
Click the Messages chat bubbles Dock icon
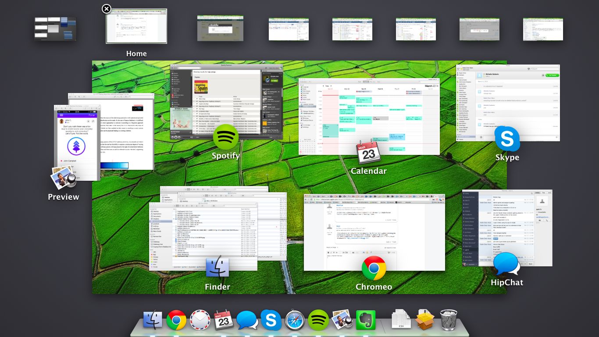pos(247,320)
